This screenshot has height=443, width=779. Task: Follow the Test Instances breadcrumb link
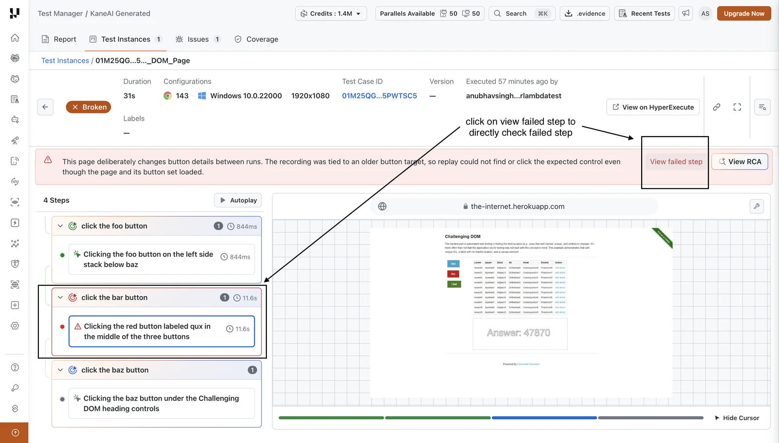point(65,61)
